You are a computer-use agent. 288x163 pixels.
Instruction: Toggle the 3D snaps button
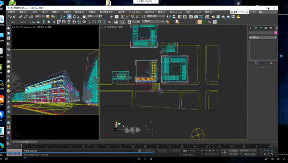(x=123, y=17)
